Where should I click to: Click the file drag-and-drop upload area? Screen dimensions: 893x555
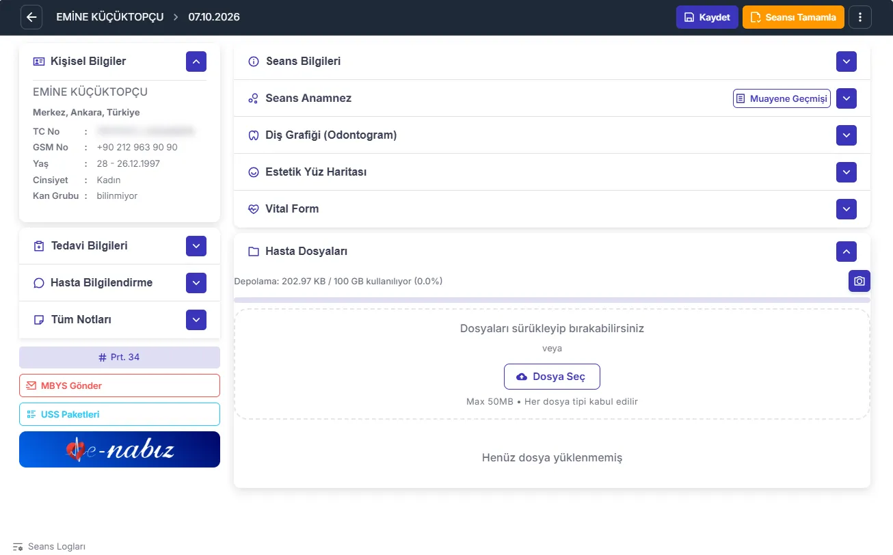552,364
